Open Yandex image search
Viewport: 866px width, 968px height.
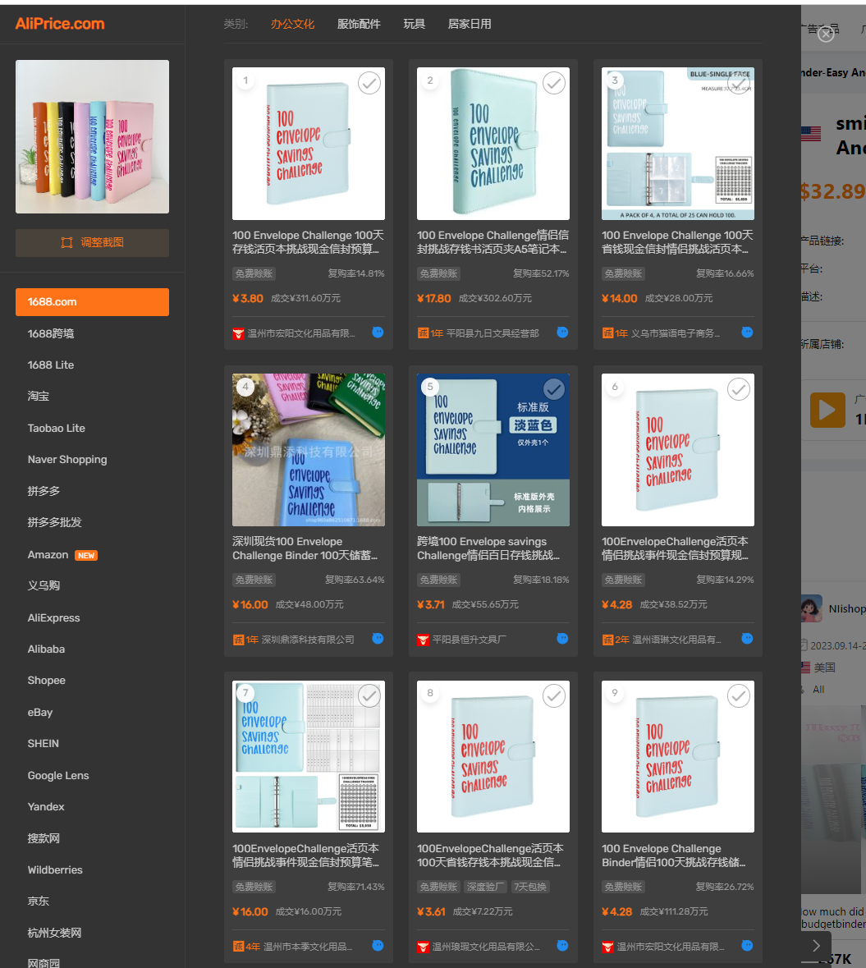[x=46, y=806]
